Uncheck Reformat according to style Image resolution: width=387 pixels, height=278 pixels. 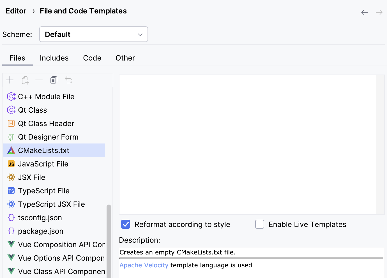coord(125,224)
